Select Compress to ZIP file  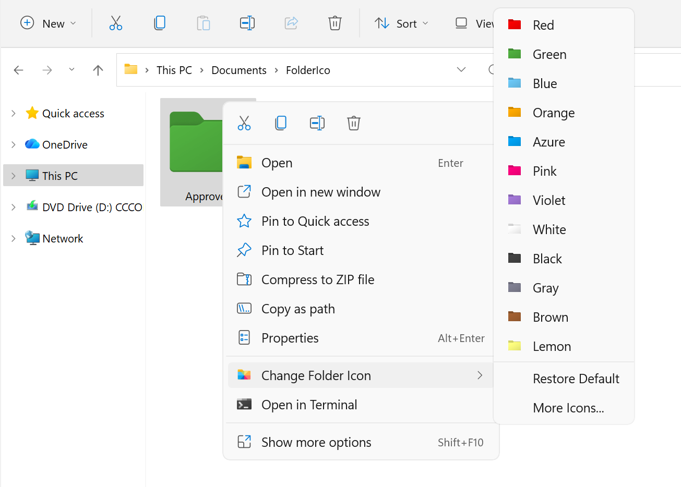(318, 279)
